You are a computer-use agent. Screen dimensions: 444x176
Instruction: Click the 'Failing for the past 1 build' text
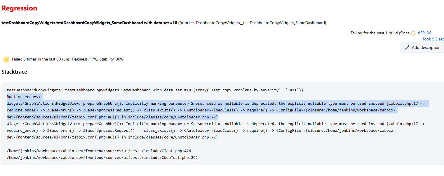[374, 33]
